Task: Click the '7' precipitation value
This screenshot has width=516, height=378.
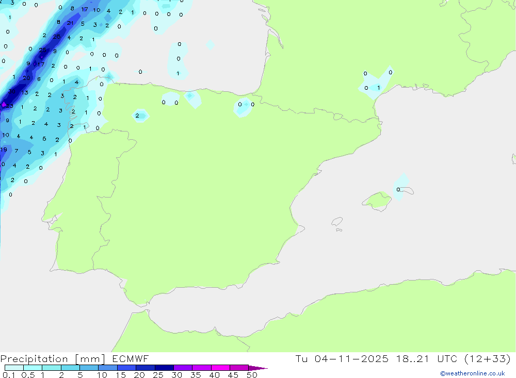Action: (17, 151)
